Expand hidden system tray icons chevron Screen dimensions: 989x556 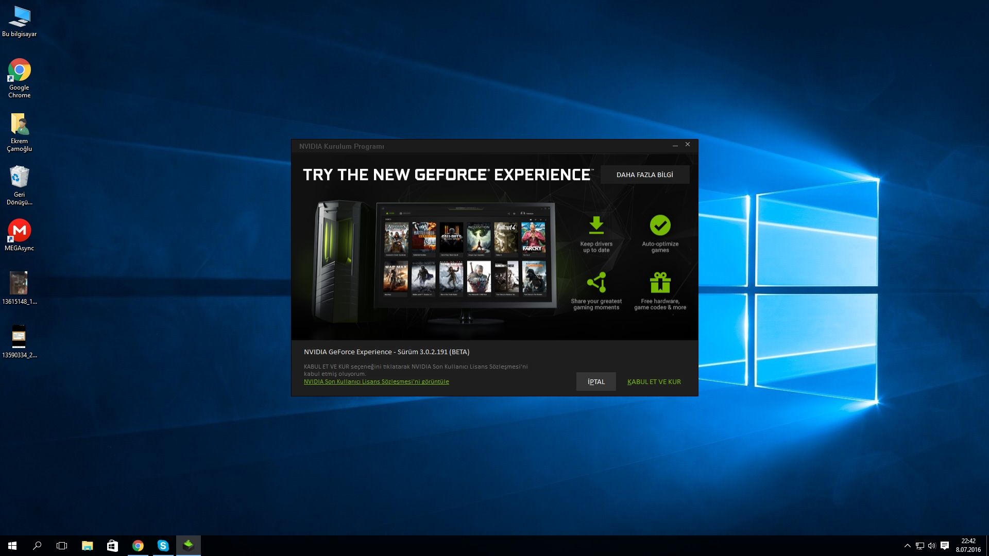click(907, 546)
